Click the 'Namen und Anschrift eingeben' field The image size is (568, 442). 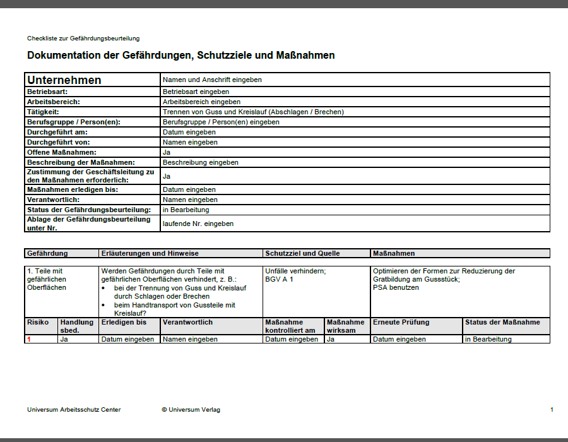click(x=355, y=80)
